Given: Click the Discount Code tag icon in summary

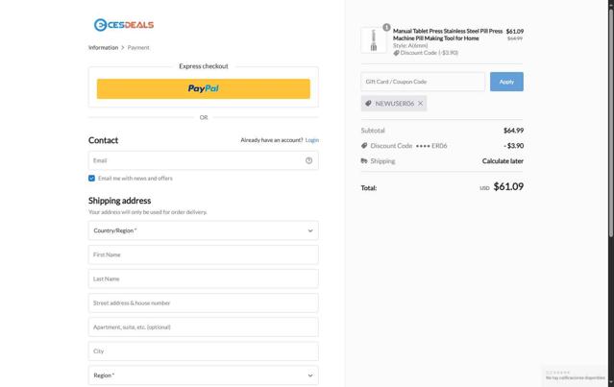Looking at the screenshot, I should pos(364,146).
